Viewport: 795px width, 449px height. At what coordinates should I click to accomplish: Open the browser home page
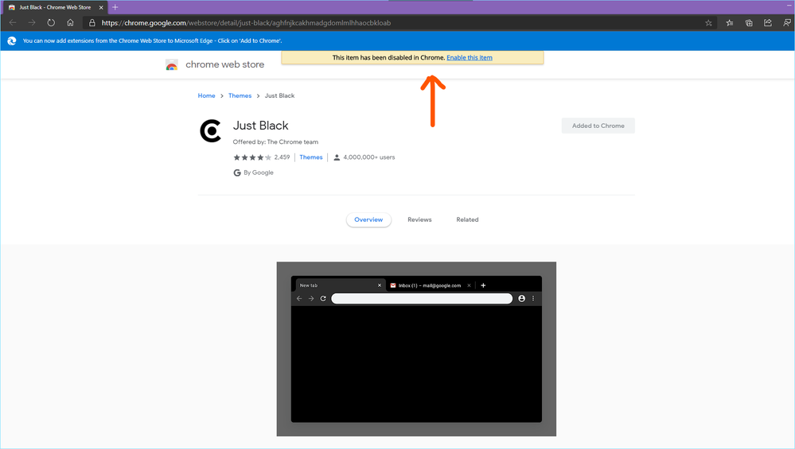pos(71,23)
